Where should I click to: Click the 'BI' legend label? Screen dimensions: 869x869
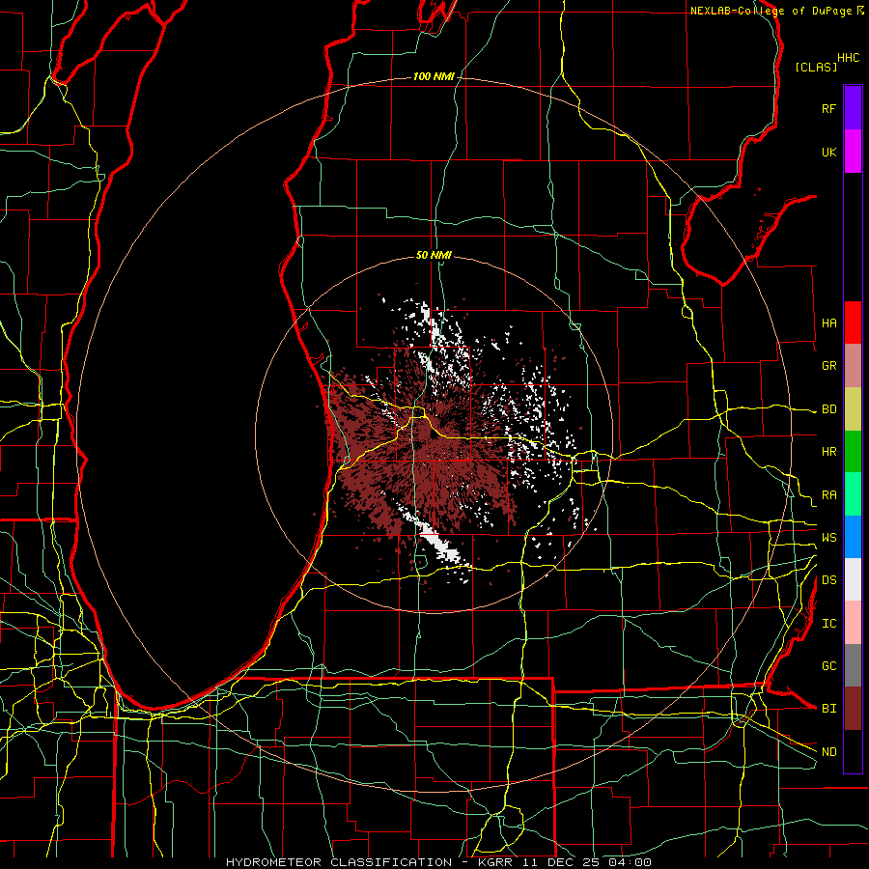(x=828, y=709)
